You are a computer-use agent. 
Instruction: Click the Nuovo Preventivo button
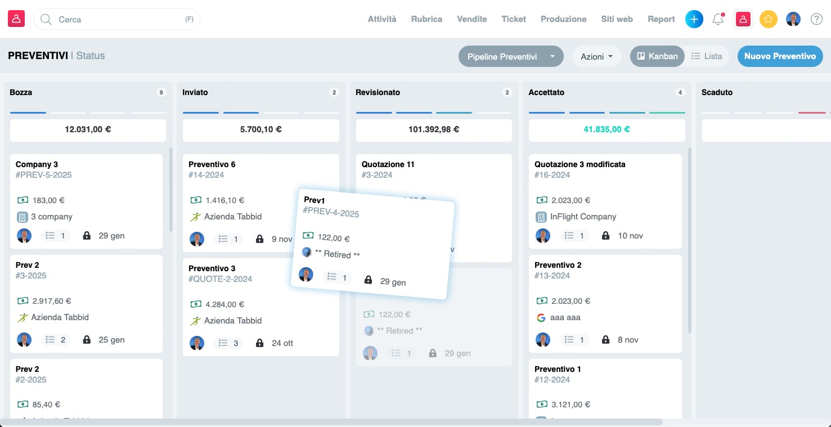780,56
